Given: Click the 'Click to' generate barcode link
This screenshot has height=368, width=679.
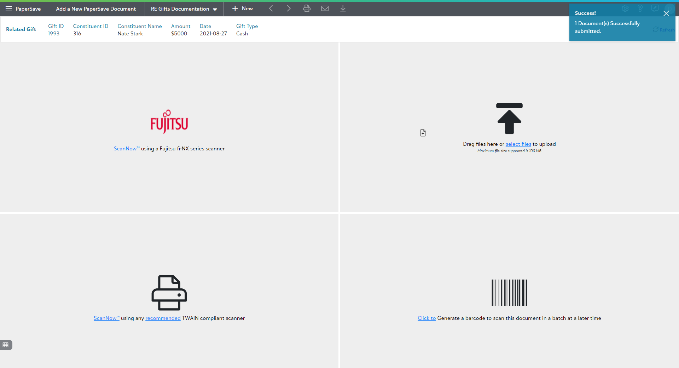Looking at the screenshot, I should [426, 318].
